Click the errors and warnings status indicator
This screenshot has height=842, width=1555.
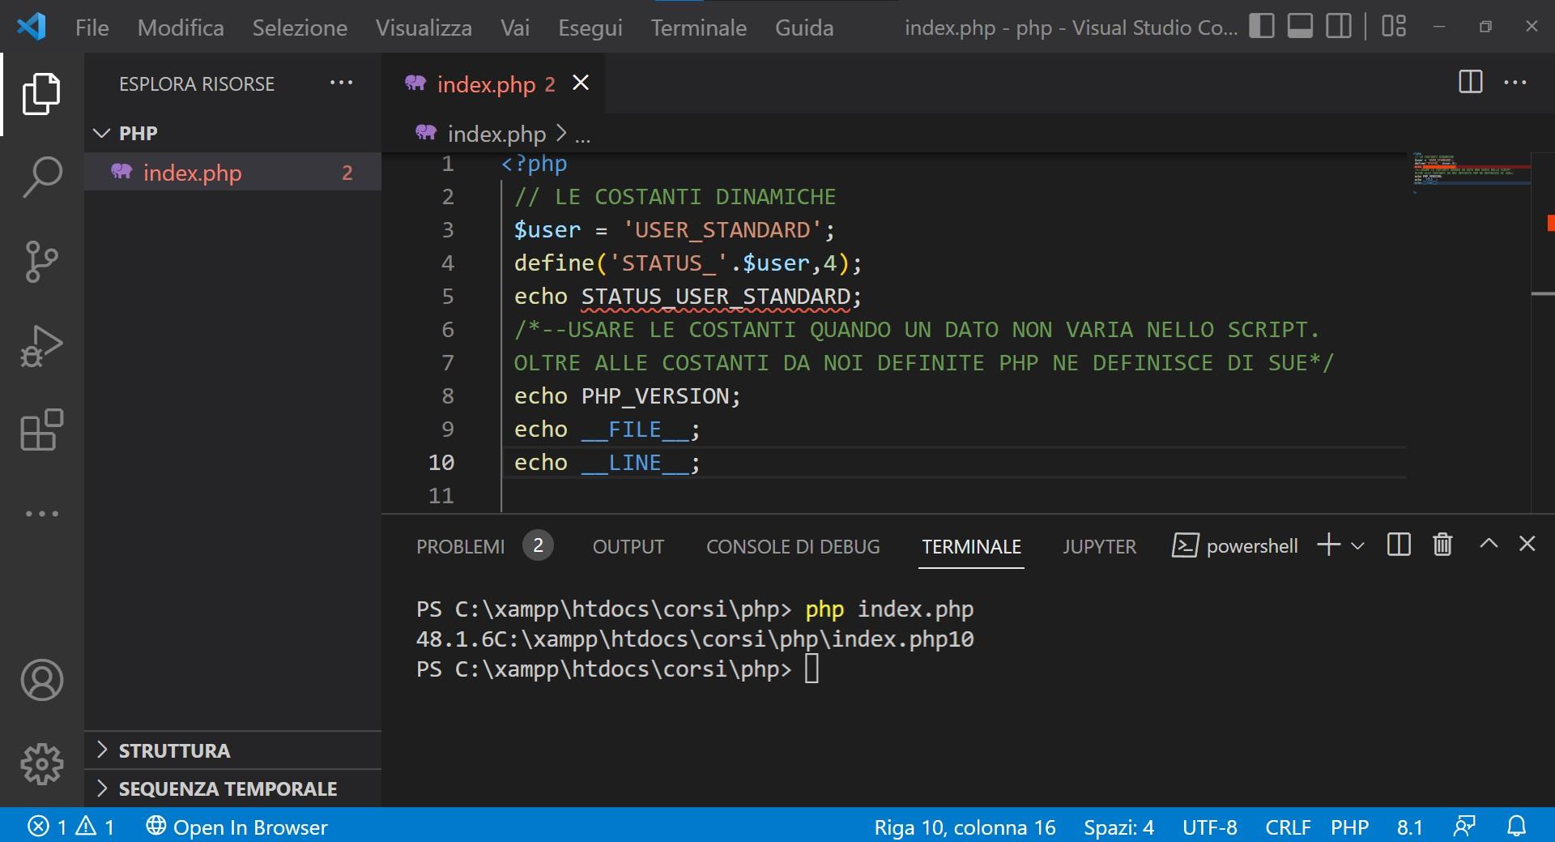71,827
